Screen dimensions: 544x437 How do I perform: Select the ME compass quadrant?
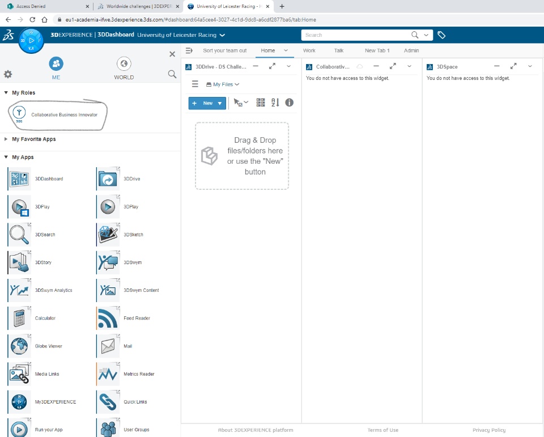click(x=56, y=69)
